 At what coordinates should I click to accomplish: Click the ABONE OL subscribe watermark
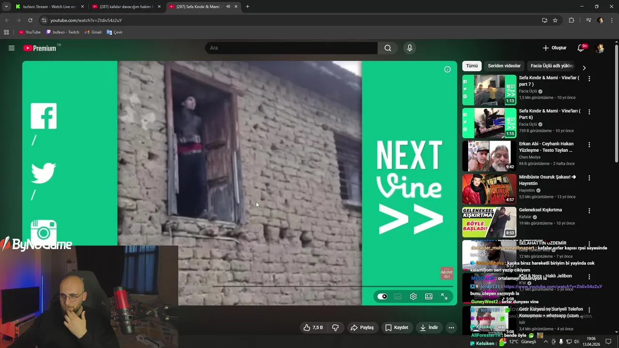pos(446,273)
